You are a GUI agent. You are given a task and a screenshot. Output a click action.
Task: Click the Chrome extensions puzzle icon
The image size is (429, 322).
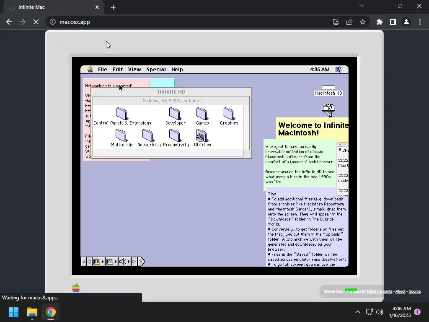(x=379, y=22)
